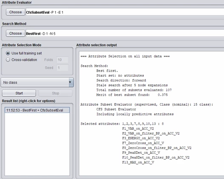Click F7_ZeroCross_on_ACC_V attribute
Image resolution: width=224 pixels, height=179 pixels.
[x=143, y=143]
